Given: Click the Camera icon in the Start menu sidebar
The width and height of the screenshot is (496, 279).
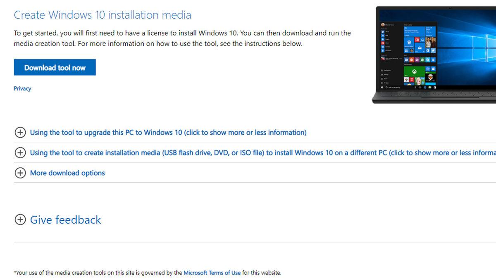Looking at the screenshot, I should [382, 47].
